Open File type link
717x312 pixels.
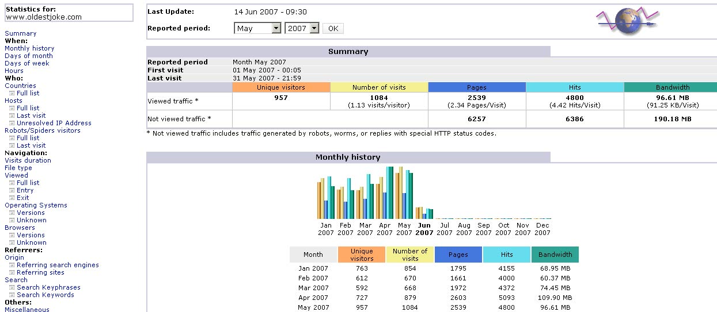18,168
